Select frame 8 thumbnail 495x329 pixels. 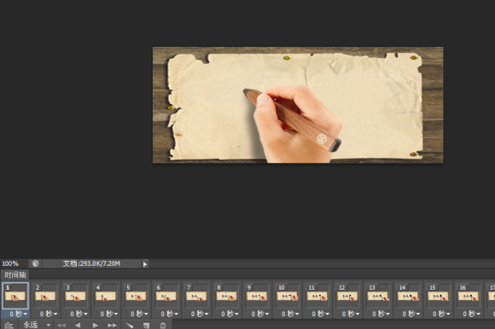coord(227,296)
